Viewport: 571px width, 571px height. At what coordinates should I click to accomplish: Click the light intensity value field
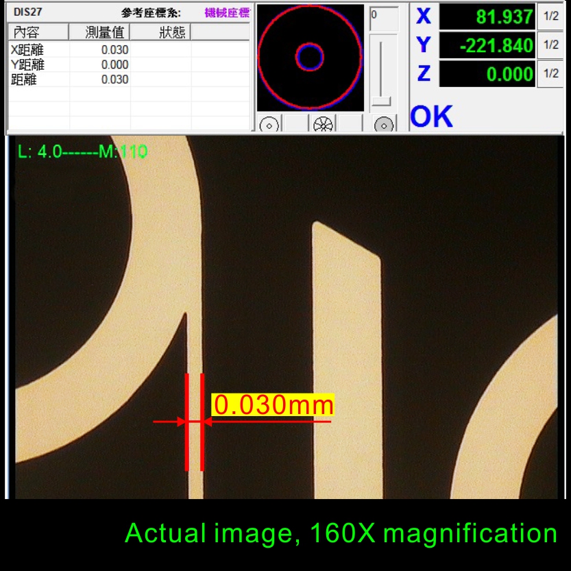coord(383,19)
